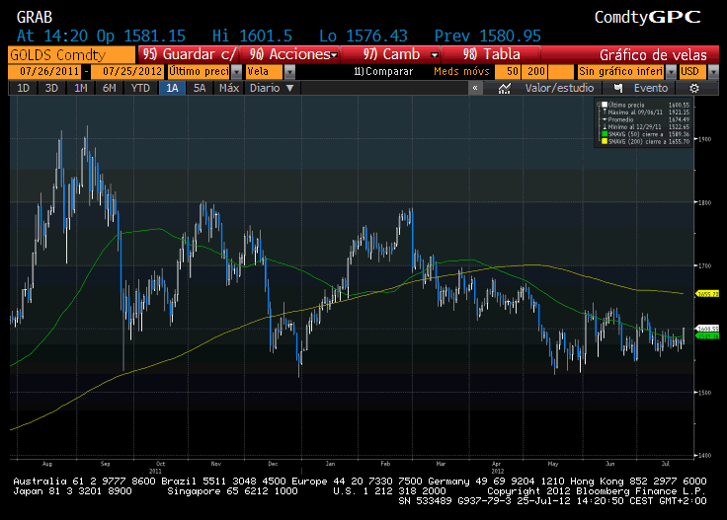The image size is (727, 520).
Task: Click the Valor/estudio chart line icon
Action: click(505, 88)
